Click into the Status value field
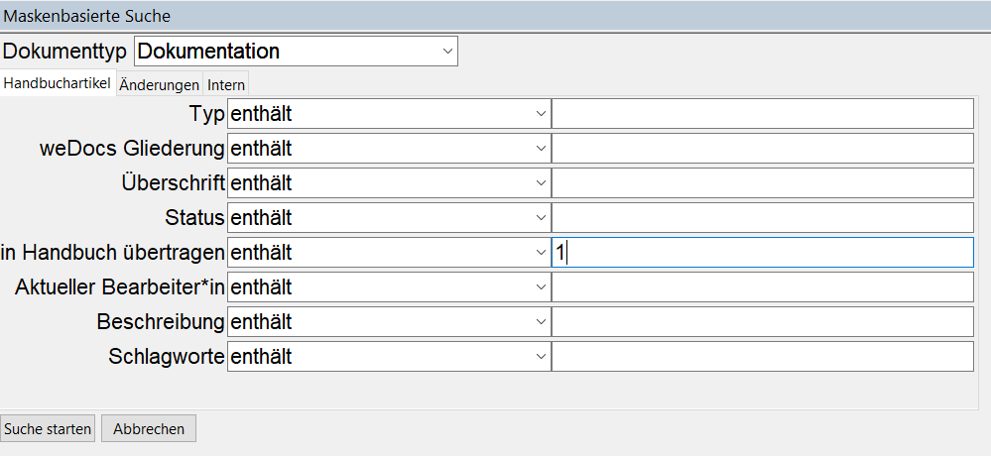The image size is (991, 456). (762, 218)
